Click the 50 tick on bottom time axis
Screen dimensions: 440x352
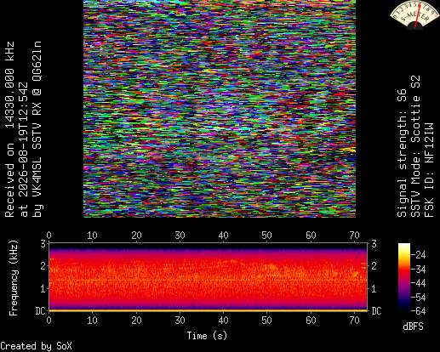[x=266, y=321]
